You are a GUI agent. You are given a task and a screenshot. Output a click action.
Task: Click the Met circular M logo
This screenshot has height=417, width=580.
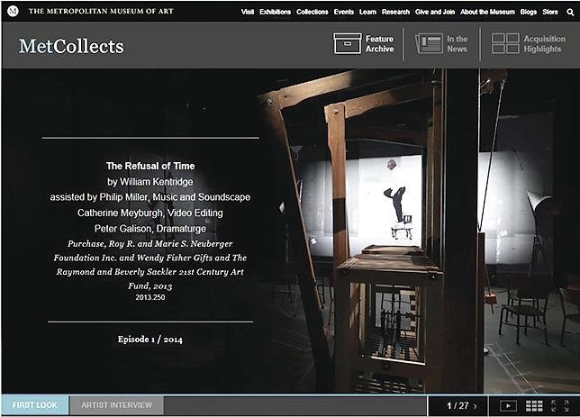click(13, 11)
